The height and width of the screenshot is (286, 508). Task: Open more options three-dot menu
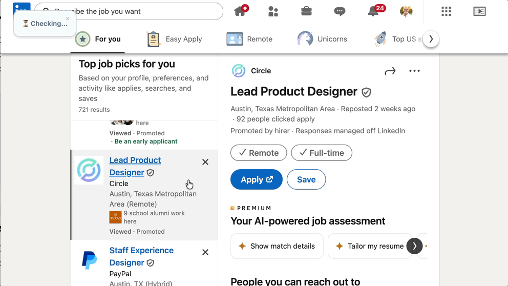(x=414, y=71)
